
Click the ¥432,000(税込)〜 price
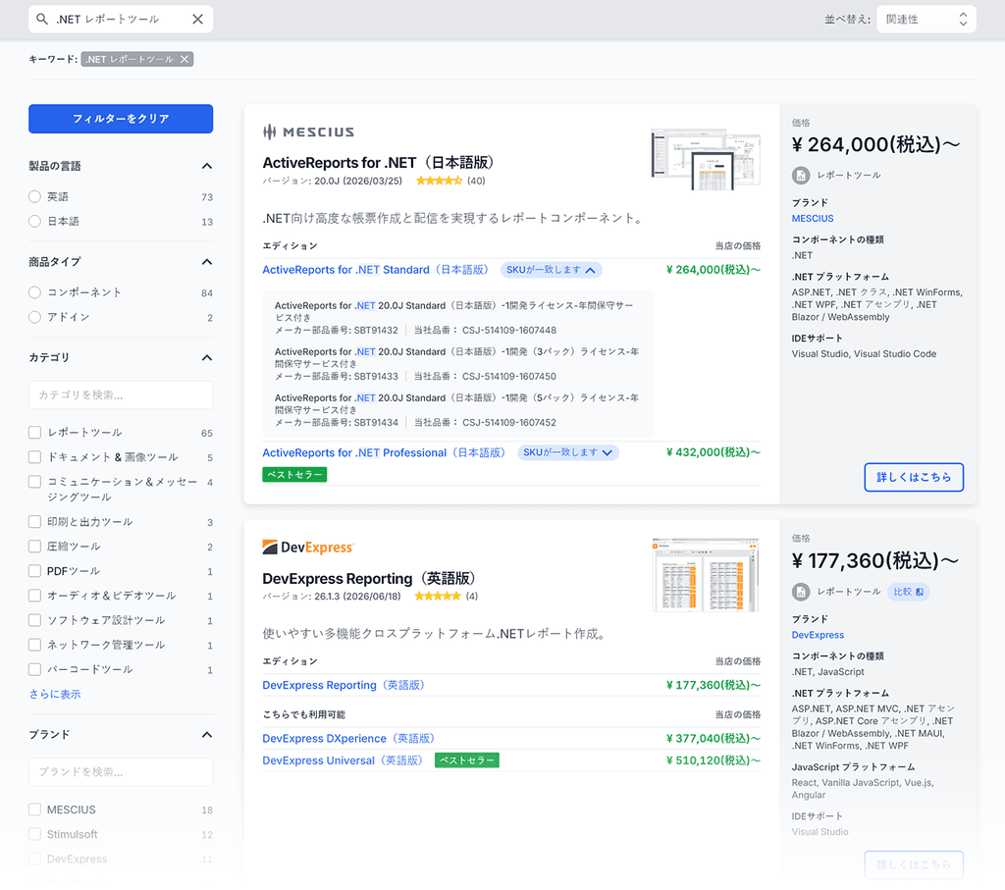point(714,452)
